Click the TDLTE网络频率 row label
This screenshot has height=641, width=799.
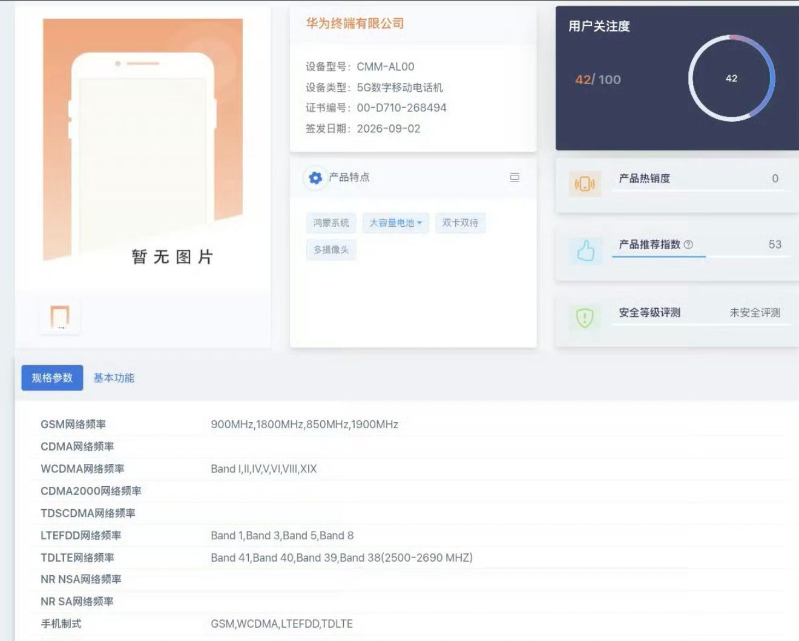(77, 558)
